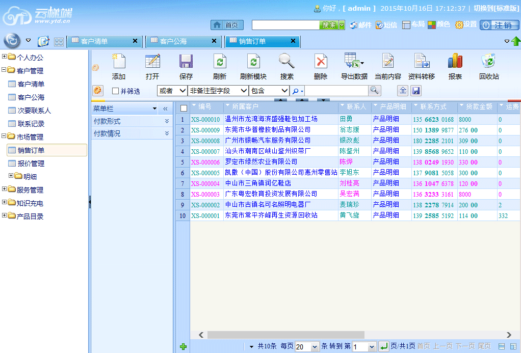Image resolution: width=521 pixels, height=353 pixels.
Task: Click the round globe logo button
Action: click(12, 41)
